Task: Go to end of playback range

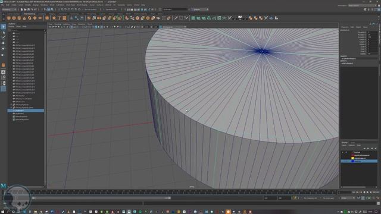Action: point(377,192)
